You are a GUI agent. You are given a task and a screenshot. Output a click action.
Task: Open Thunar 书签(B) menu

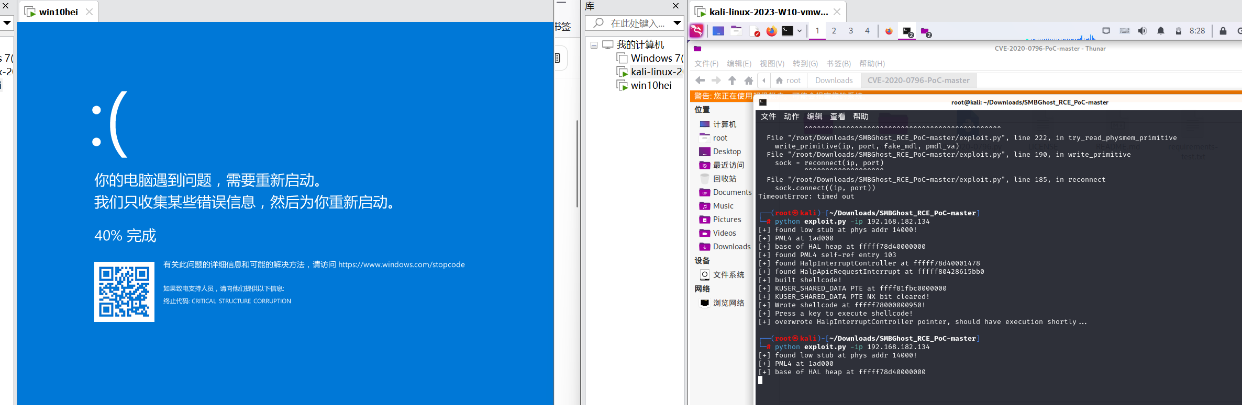[839, 64]
